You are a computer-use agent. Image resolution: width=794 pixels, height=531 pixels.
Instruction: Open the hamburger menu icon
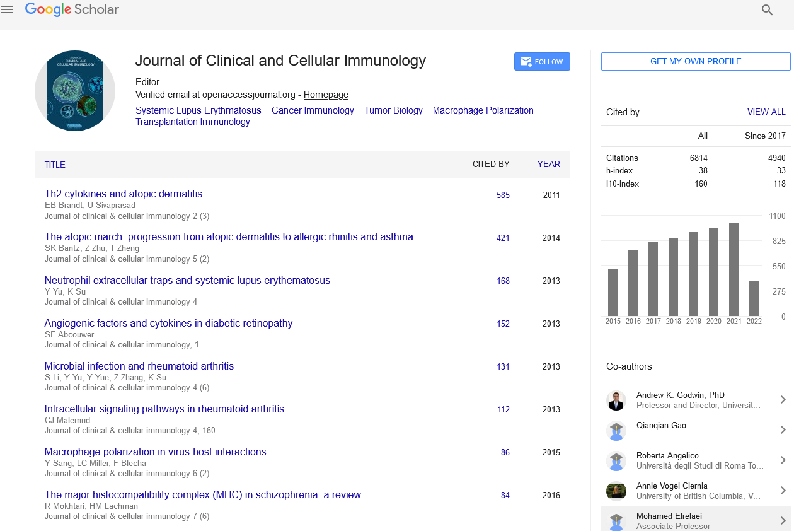coord(8,9)
